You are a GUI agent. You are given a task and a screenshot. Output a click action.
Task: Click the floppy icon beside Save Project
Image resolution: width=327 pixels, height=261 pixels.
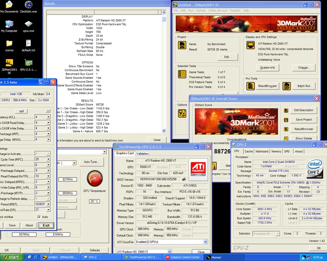(286, 120)
